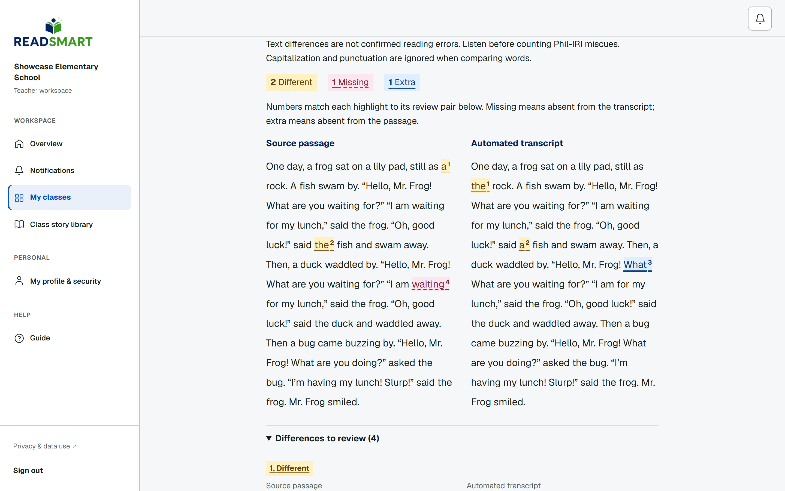Viewport: 785px width, 491px height.
Task: Click the Guide question mark icon
Action: pyautogui.click(x=19, y=338)
